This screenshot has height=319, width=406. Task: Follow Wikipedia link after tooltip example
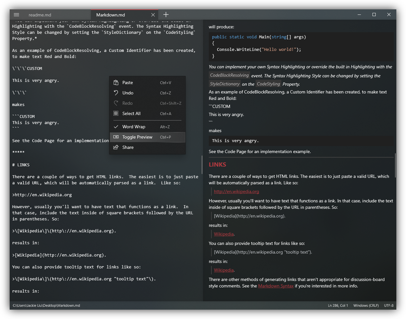[224, 270]
